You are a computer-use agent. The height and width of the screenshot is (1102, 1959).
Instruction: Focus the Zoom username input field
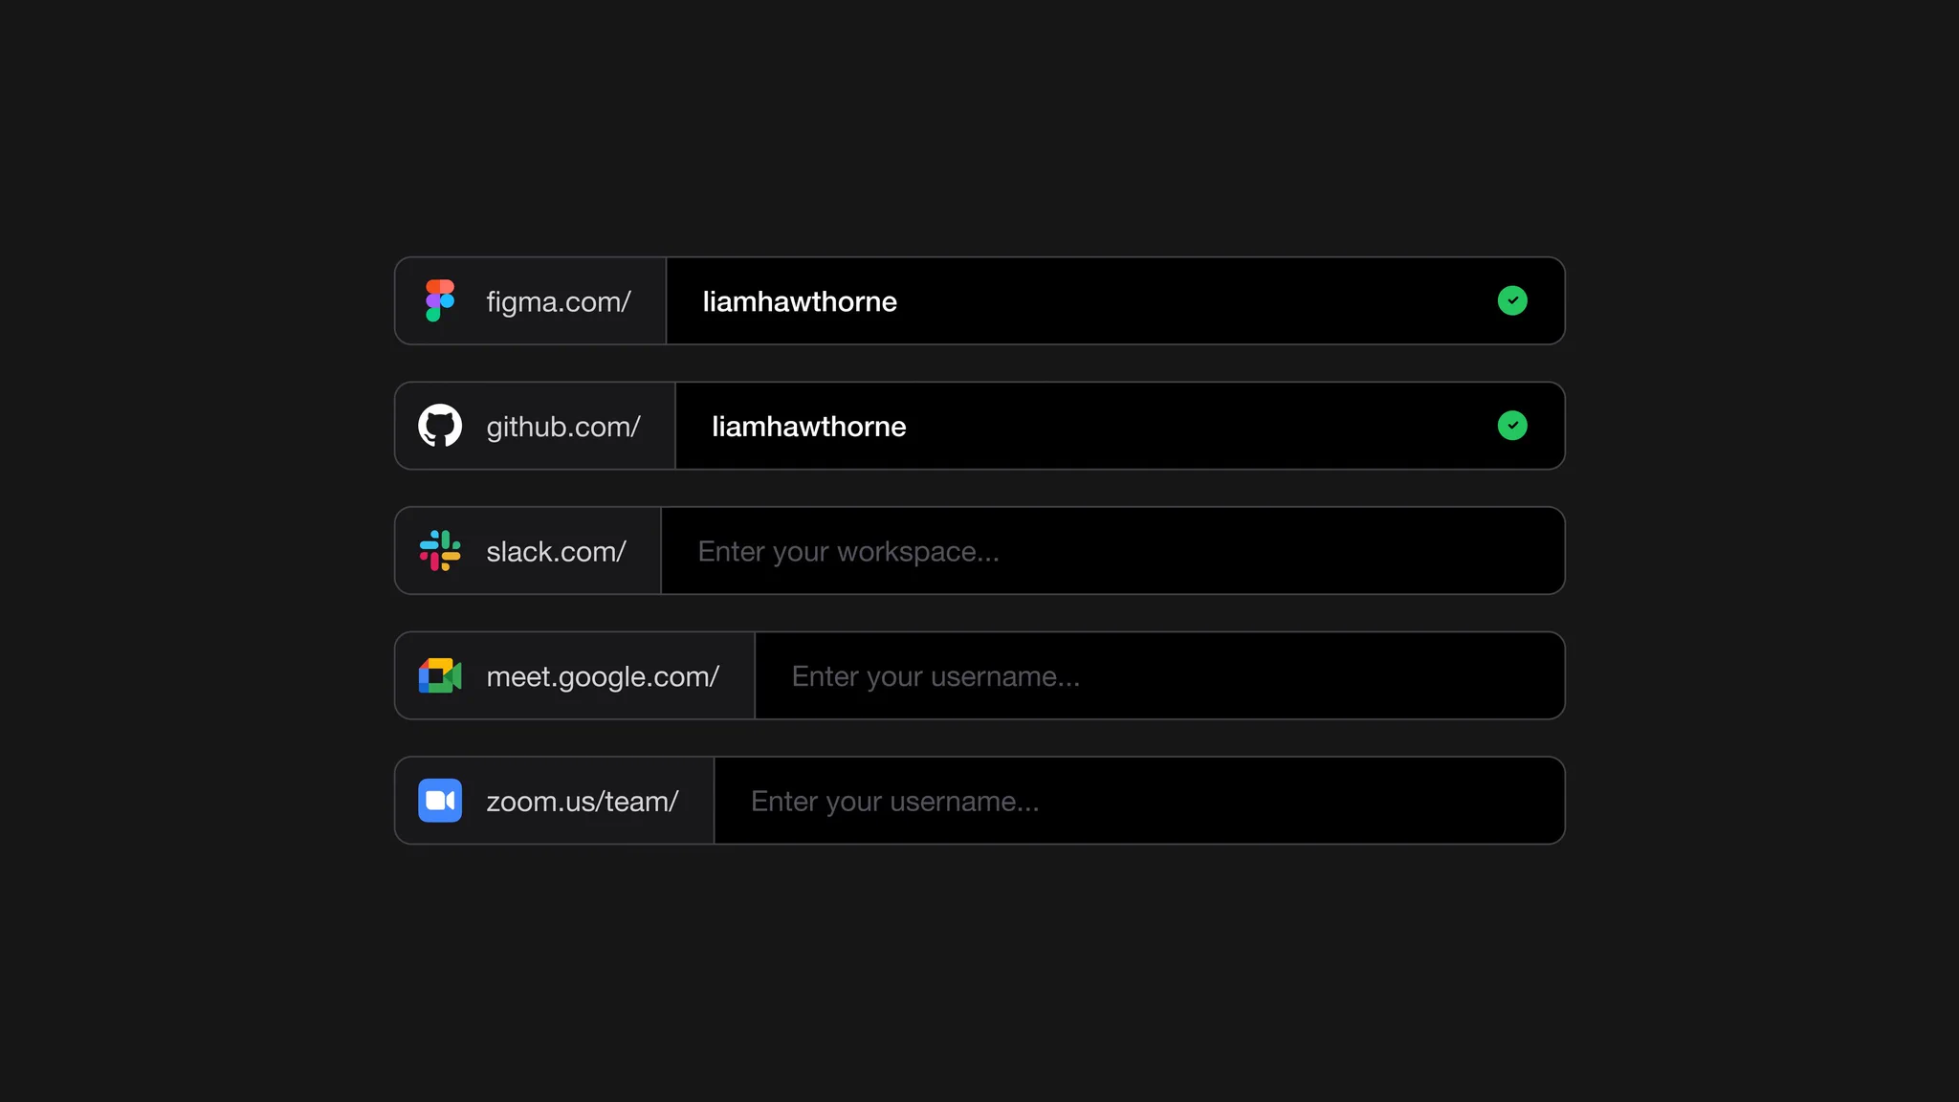pyautogui.click(x=1139, y=801)
